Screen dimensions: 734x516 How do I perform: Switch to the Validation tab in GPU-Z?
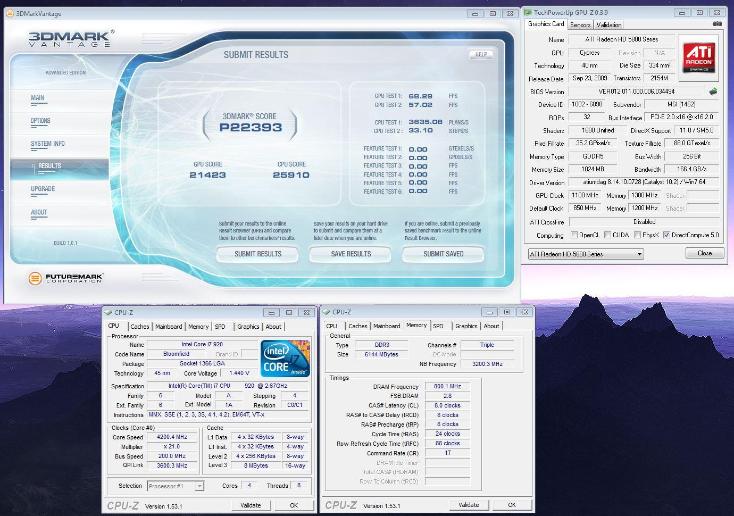click(608, 25)
